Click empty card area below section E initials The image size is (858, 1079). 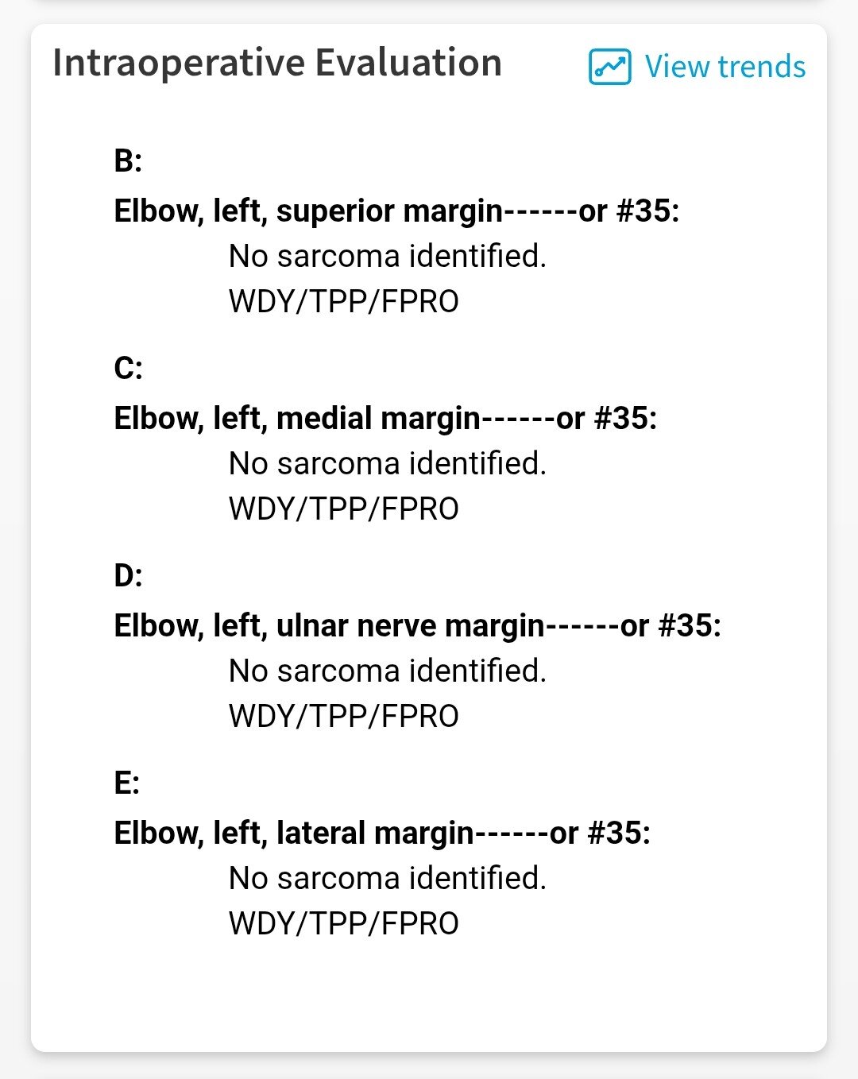pos(429,997)
